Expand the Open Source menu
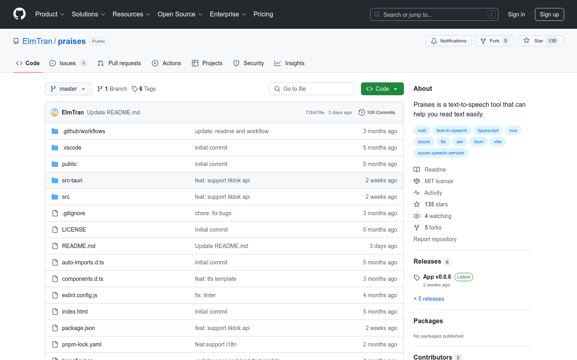 pyautogui.click(x=180, y=14)
